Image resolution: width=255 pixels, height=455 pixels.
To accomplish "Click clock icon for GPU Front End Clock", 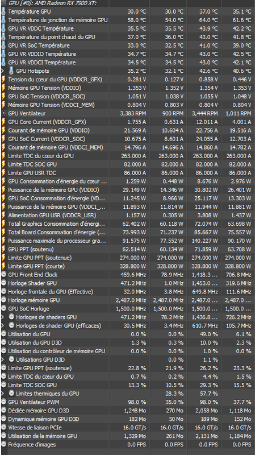I will (3, 275).
